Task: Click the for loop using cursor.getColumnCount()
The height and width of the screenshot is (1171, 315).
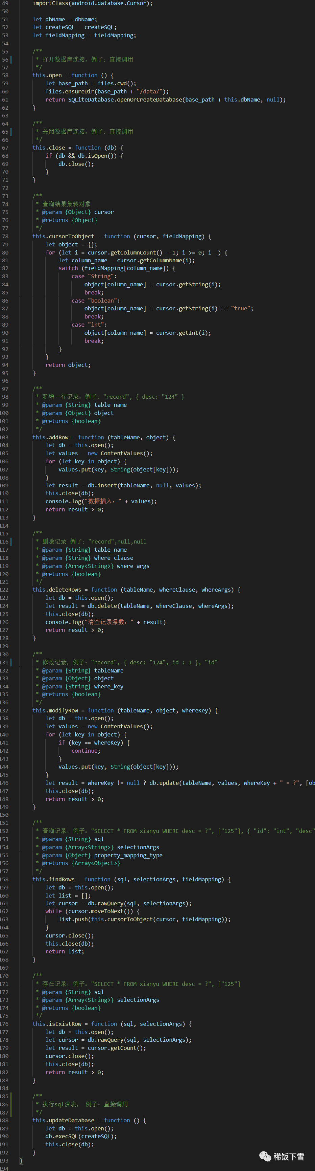Action: 137,253
